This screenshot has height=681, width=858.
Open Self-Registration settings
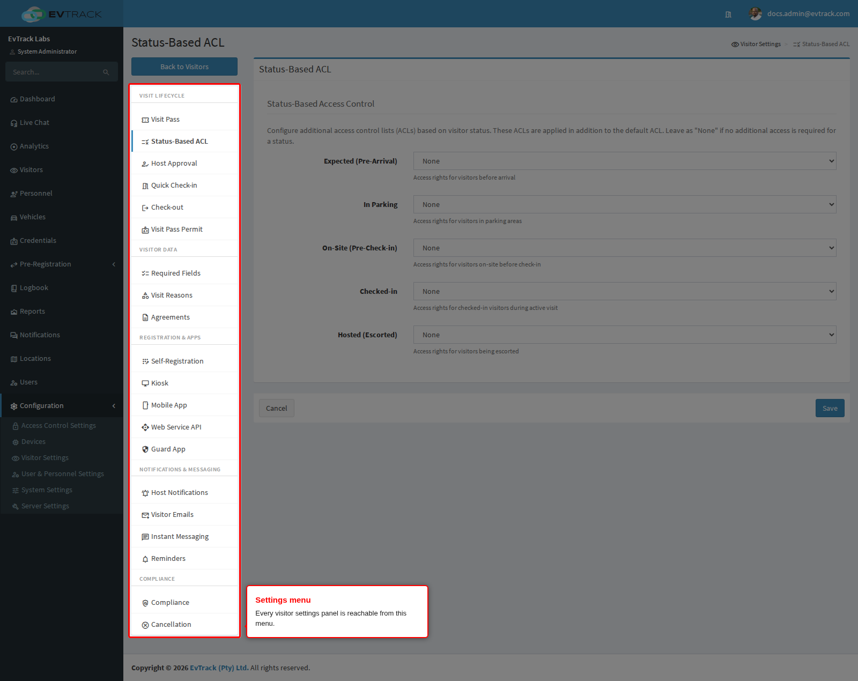[x=184, y=361]
